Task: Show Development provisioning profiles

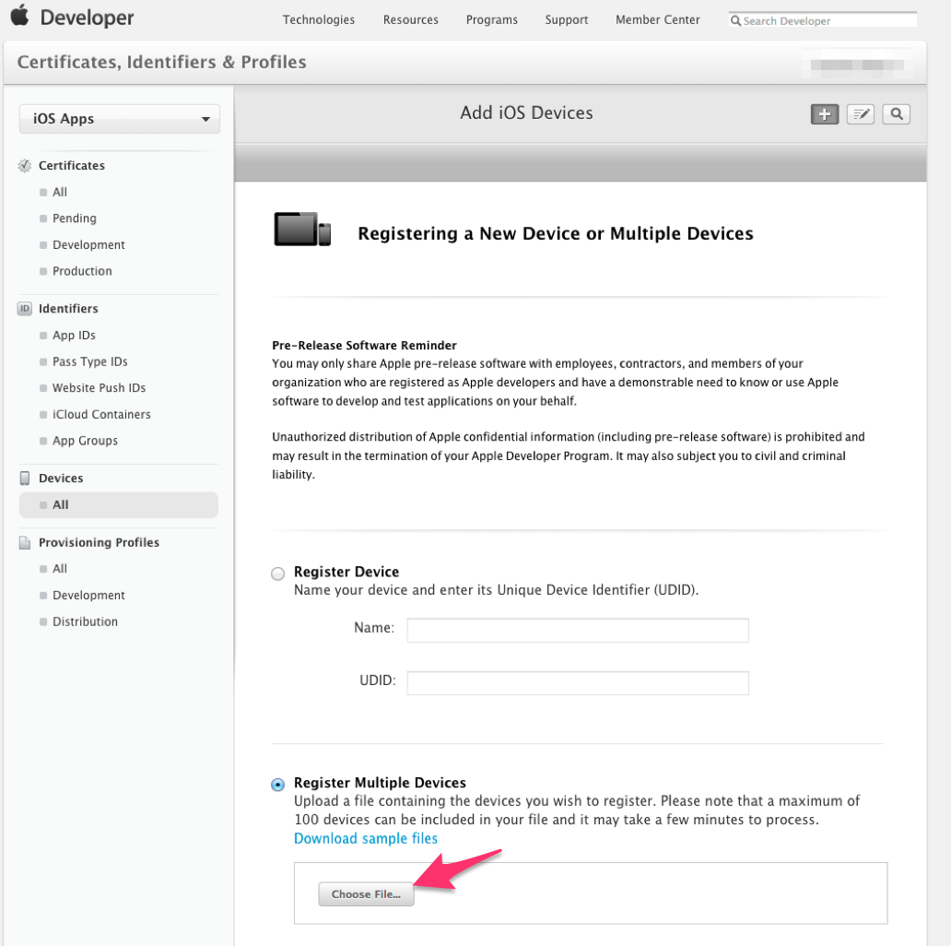Action: 88,596
